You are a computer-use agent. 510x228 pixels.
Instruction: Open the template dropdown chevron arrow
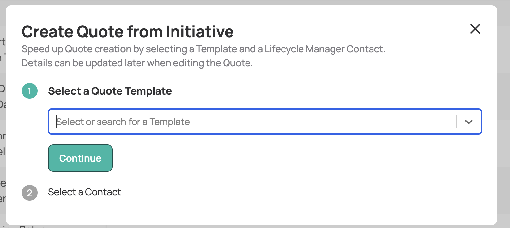tap(469, 122)
